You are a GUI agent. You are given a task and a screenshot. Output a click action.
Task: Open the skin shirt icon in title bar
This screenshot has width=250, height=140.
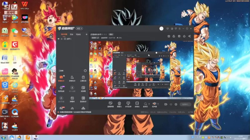[x=176, y=29]
